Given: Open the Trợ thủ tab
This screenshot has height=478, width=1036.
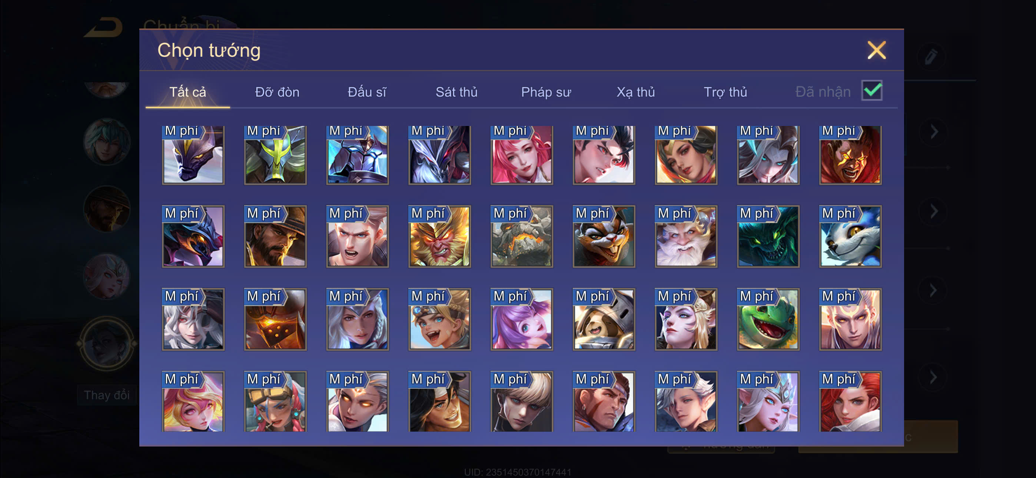Looking at the screenshot, I should pos(725,92).
